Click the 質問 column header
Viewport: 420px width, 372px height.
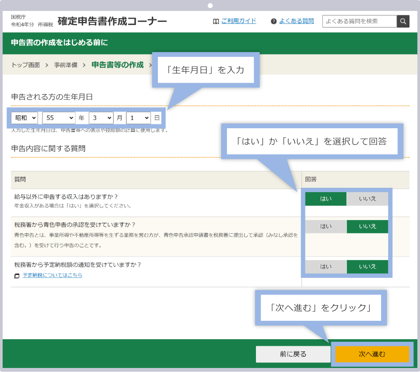coord(20,179)
